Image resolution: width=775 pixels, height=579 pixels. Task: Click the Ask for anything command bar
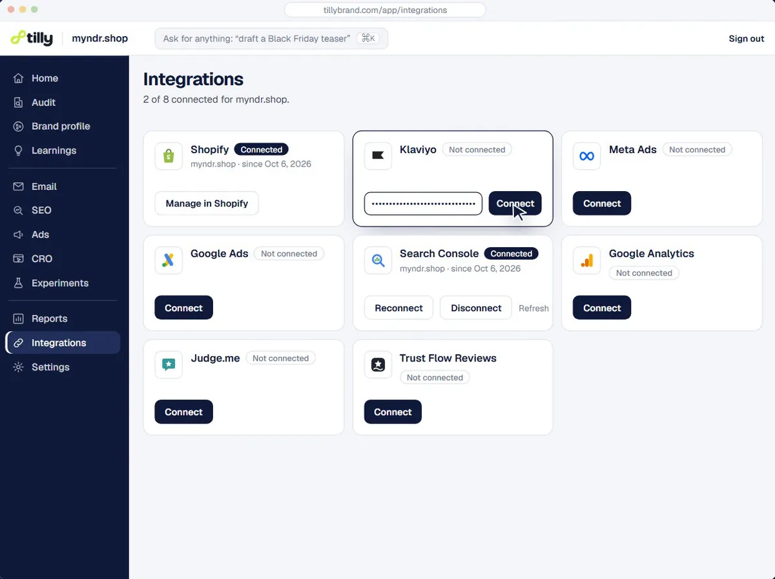point(271,39)
